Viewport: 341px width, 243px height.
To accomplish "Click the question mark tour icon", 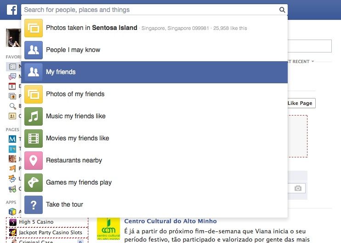I will point(34,205).
